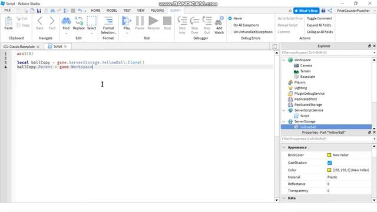
Task: Select the On All Exceptions radio button
Action: pos(230,25)
